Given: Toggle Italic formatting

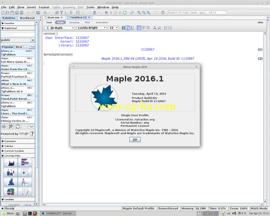Looking at the screenshot, I should (x=128, y=28).
